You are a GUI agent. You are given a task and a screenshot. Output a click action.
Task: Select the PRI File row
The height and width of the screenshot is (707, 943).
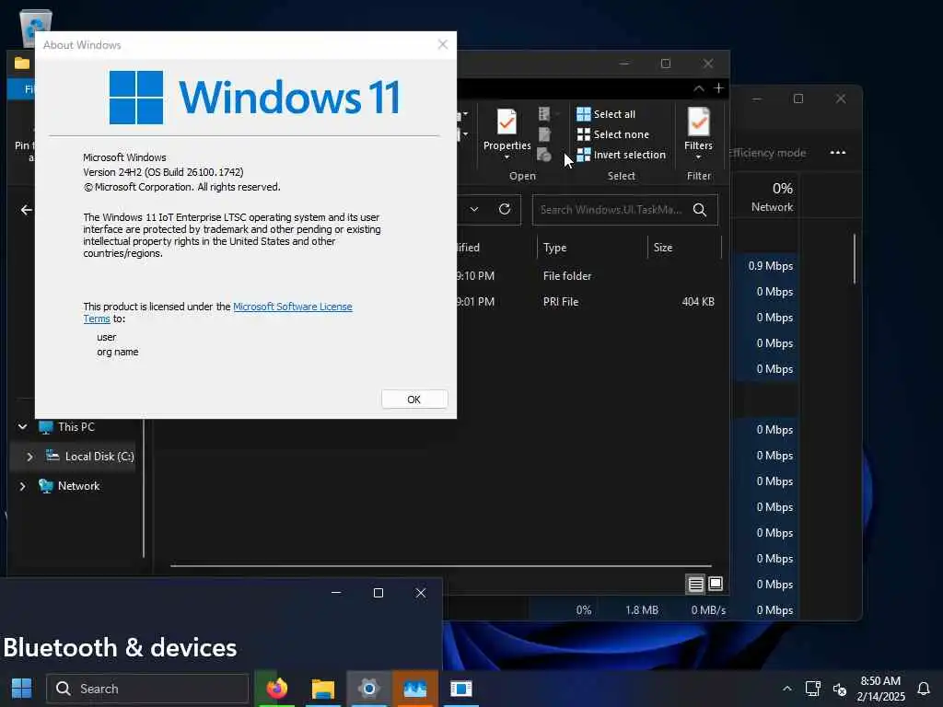(x=589, y=302)
